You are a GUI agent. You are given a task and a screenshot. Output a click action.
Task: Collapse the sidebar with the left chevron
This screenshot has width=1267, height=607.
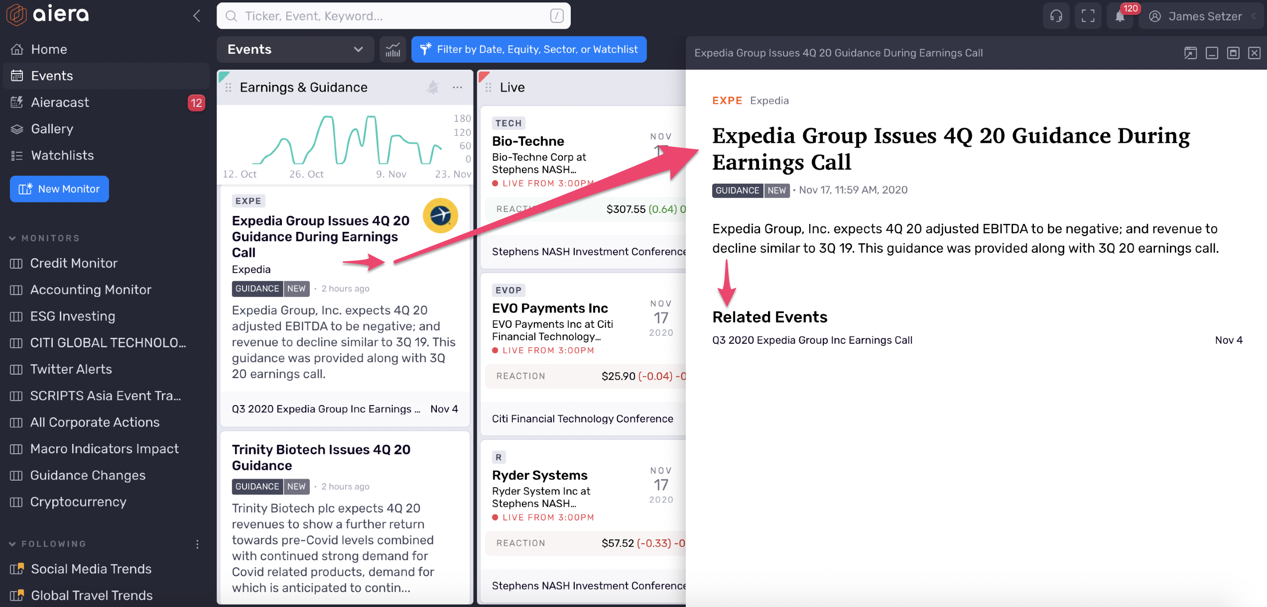197,16
